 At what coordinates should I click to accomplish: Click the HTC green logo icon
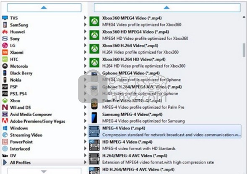5,59
